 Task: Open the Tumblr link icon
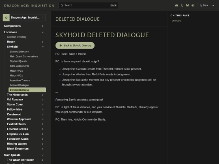[x=182, y=5]
